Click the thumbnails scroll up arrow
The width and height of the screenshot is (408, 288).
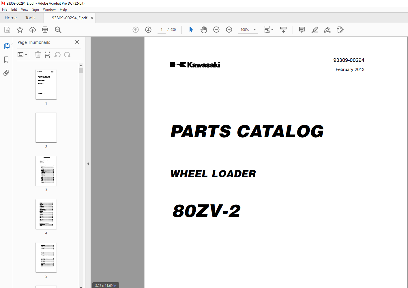[81, 66]
